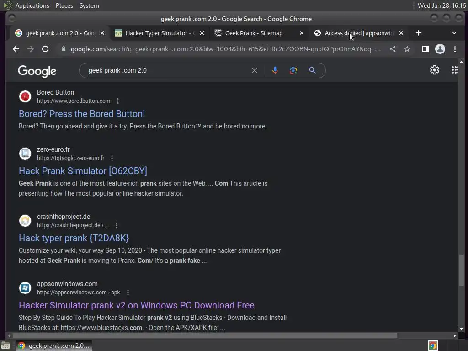Click the https://tqtaoglc.zero-euro.fr URL
This screenshot has height=351, width=468.
point(70,158)
